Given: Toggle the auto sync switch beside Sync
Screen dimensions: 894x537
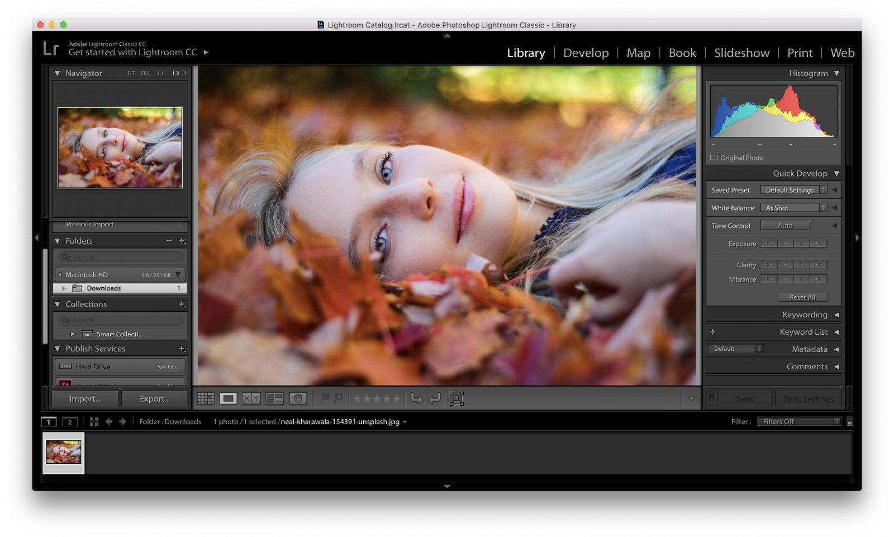Looking at the screenshot, I should pyautogui.click(x=711, y=398).
